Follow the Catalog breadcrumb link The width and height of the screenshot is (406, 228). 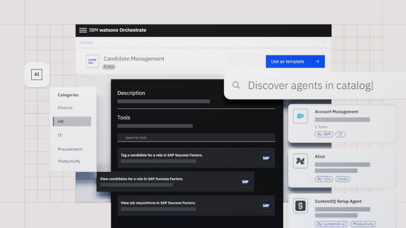[x=86, y=42]
